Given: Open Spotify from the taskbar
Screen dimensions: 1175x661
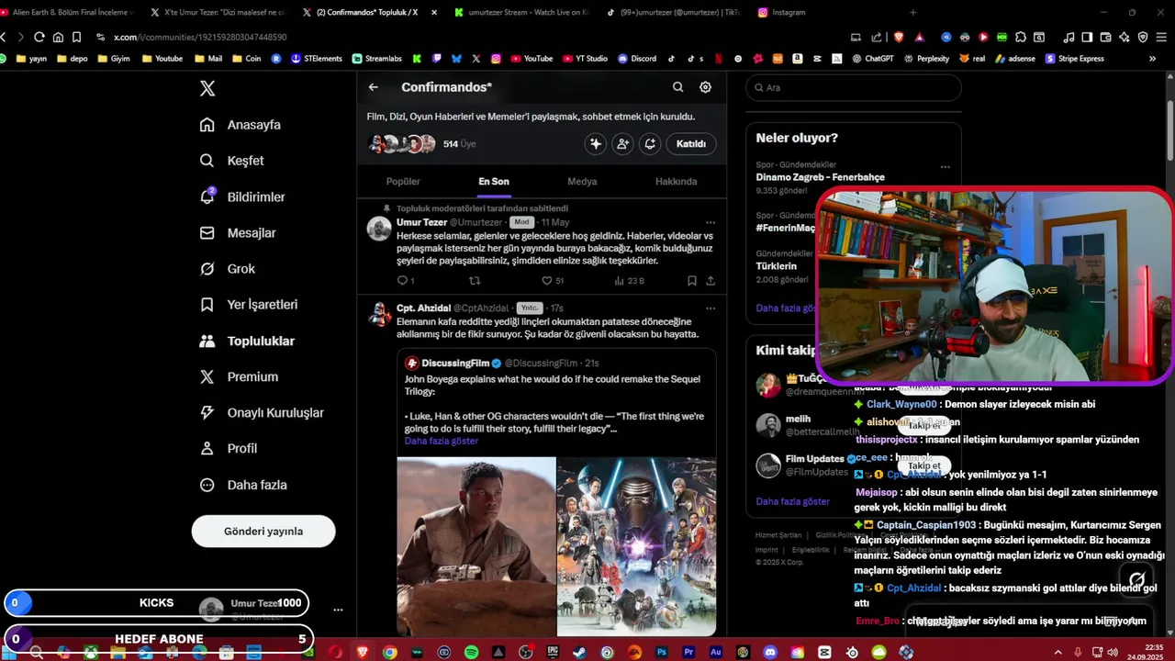Looking at the screenshot, I should 471,652.
